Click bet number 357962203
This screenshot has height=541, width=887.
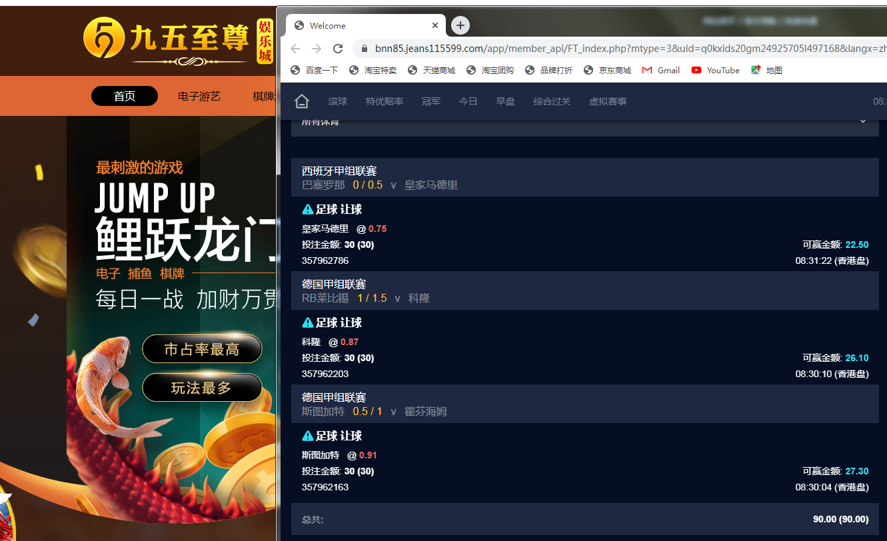(x=325, y=374)
